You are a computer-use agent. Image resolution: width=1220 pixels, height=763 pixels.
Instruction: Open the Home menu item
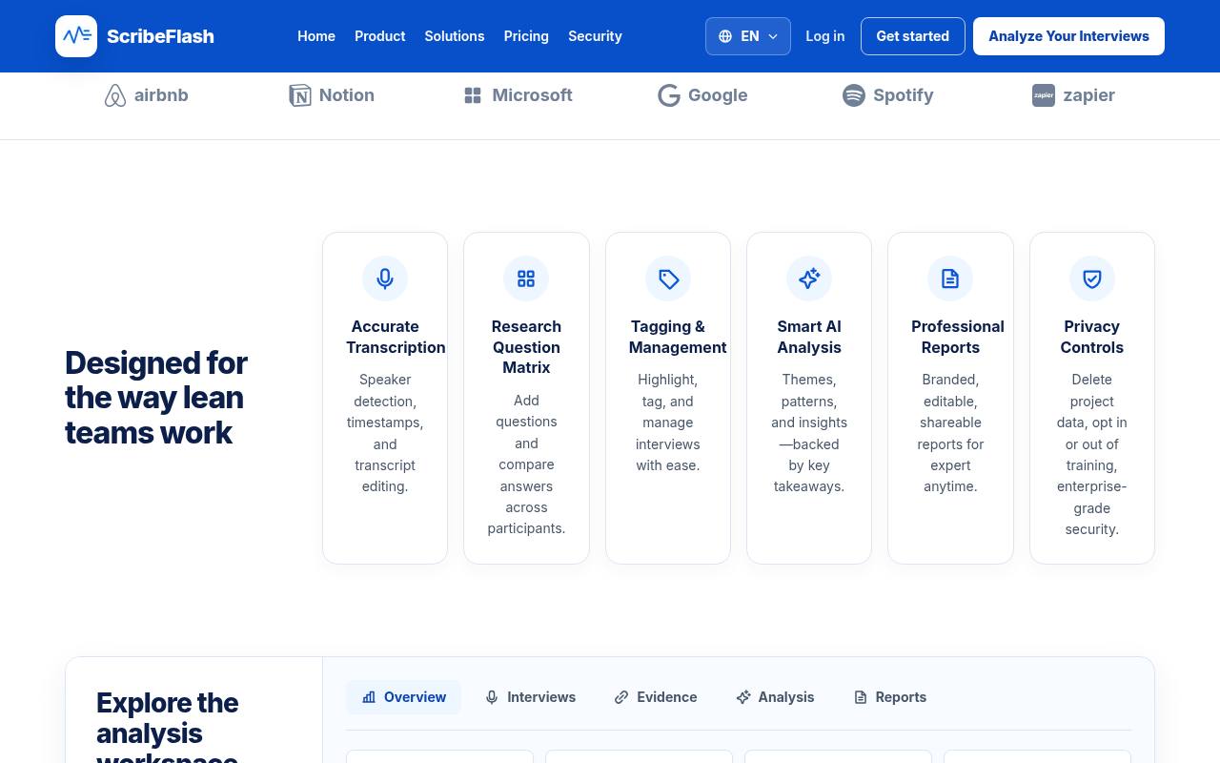pos(316,36)
